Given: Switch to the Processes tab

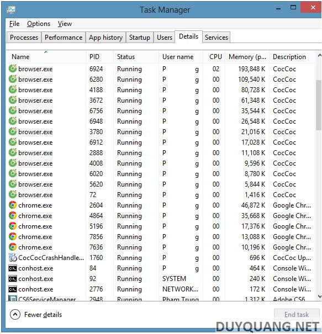Looking at the screenshot, I should click(24, 38).
